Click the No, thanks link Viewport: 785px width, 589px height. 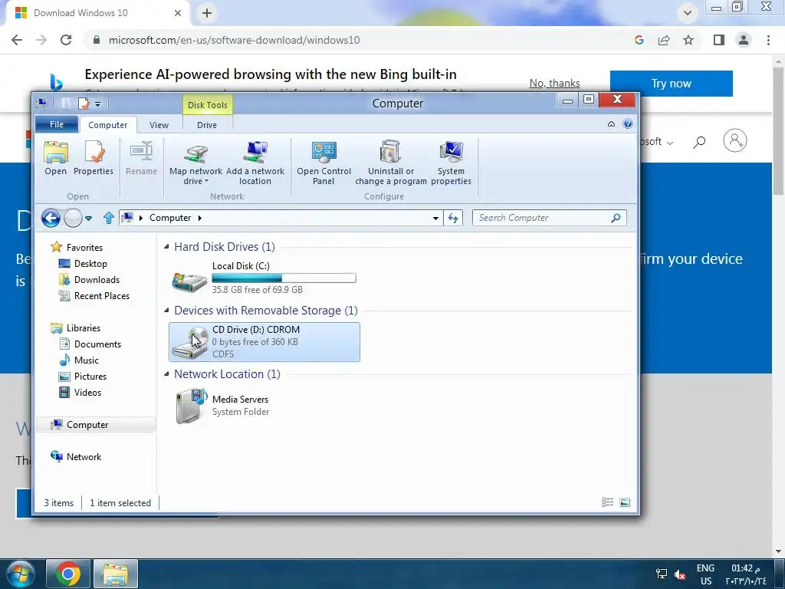[555, 83]
